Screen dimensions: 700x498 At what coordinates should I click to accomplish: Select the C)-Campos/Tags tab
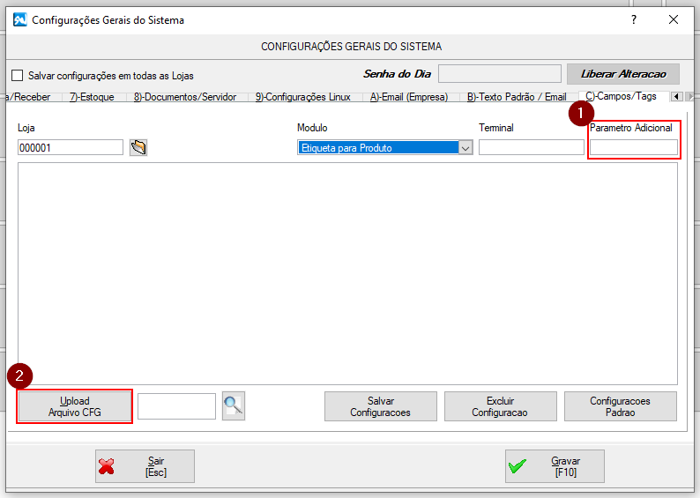[621, 96]
